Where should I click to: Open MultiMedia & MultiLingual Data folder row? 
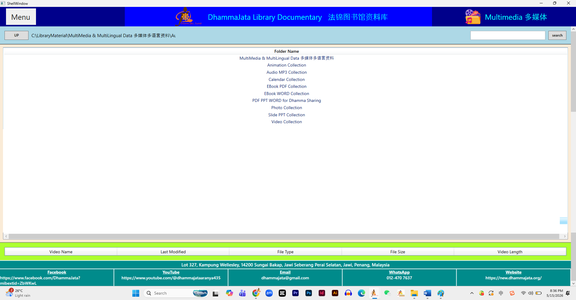click(x=286, y=58)
